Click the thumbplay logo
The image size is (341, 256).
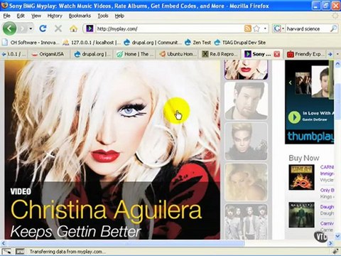pos(310,137)
